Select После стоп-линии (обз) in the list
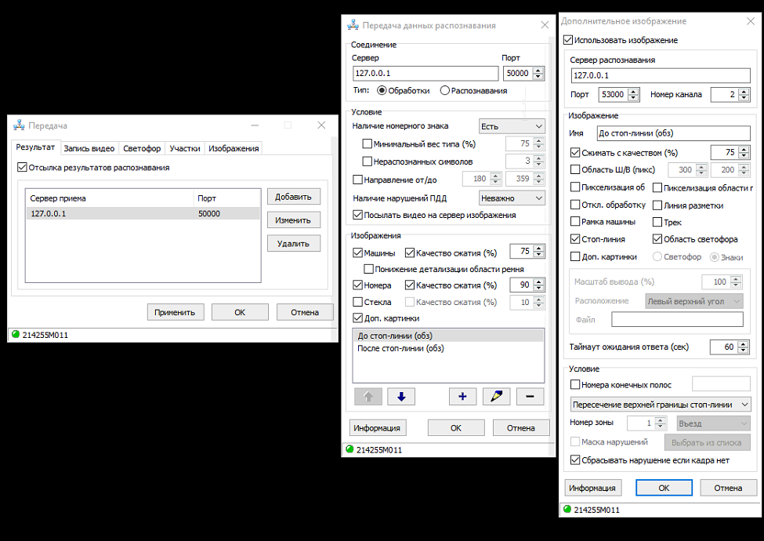This screenshot has height=541, width=764. [x=400, y=348]
